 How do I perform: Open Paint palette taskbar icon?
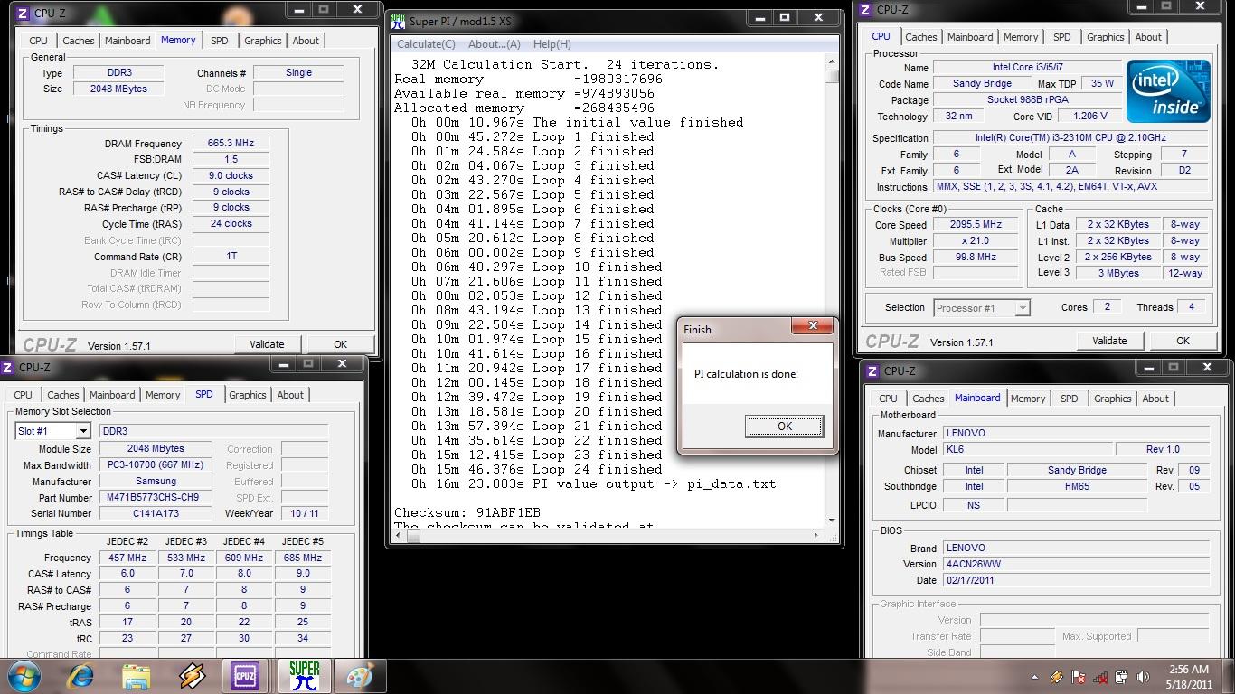click(x=359, y=676)
